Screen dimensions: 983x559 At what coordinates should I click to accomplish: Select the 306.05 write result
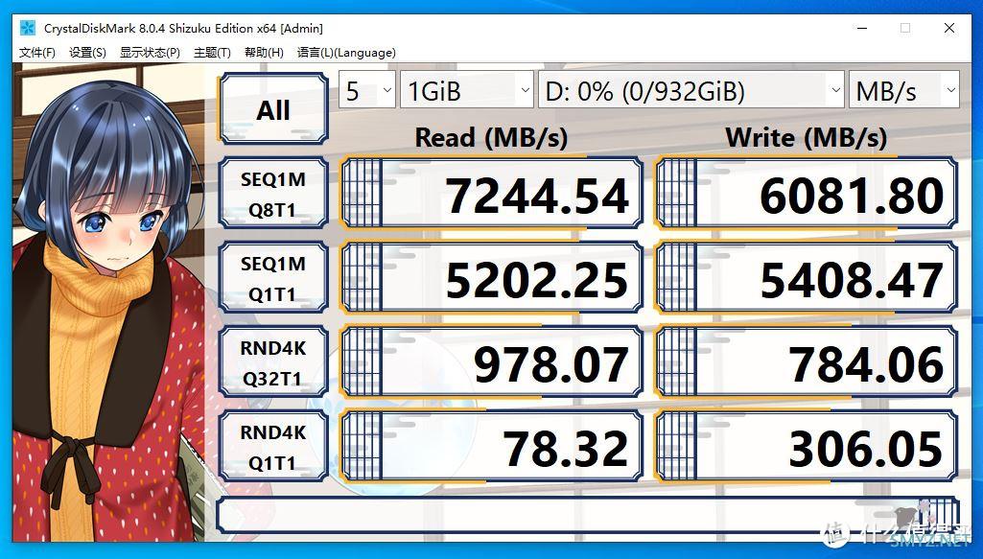click(807, 446)
